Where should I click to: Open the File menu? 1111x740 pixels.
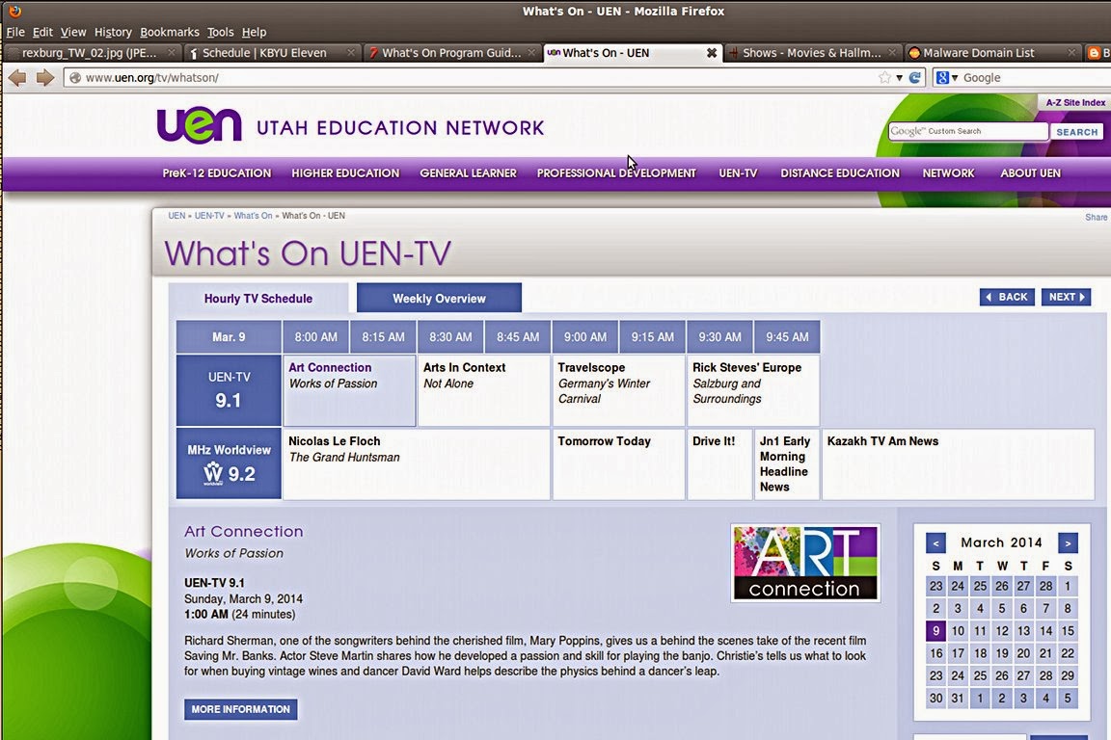click(x=14, y=32)
